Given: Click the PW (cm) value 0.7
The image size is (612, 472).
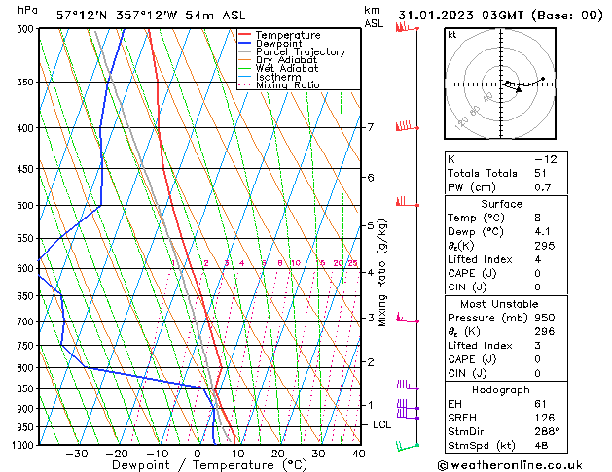Looking at the screenshot, I should click(x=543, y=187).
